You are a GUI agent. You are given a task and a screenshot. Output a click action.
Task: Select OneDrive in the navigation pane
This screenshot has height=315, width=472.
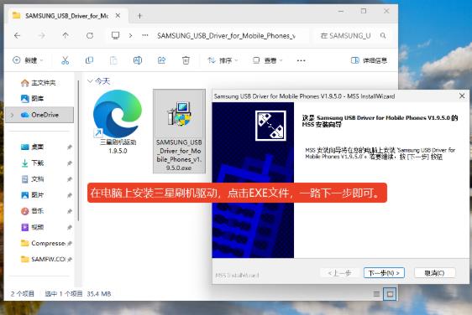click(39, 115)
